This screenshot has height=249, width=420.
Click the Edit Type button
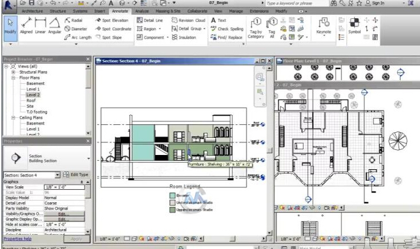[x=76, y=175]
